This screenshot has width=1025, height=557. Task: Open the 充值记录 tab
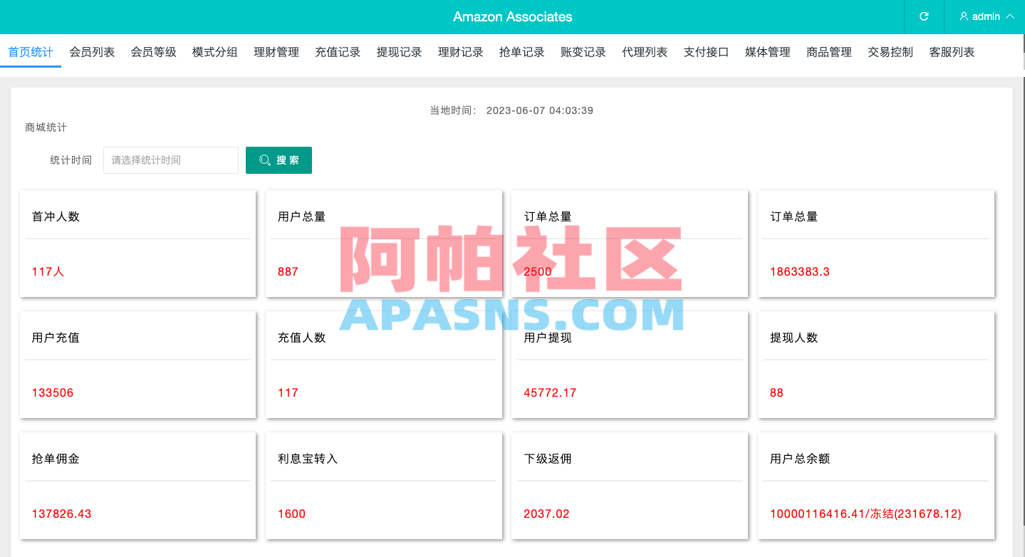click(338, 52)
